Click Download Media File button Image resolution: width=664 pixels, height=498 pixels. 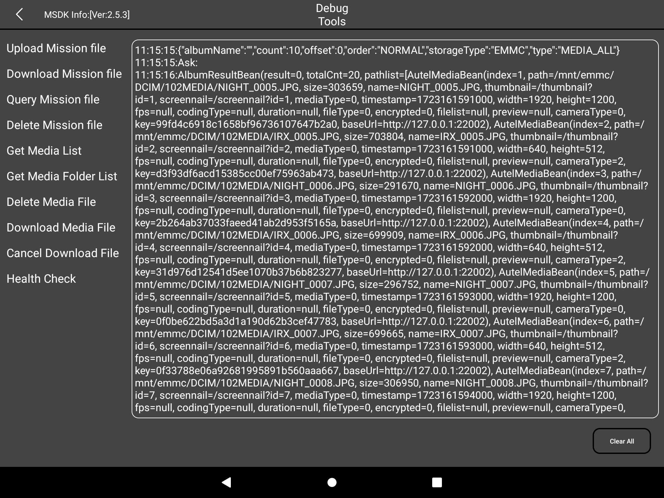click(60, 228)
